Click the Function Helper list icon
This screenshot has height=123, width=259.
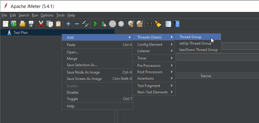(x=168, y=24)
